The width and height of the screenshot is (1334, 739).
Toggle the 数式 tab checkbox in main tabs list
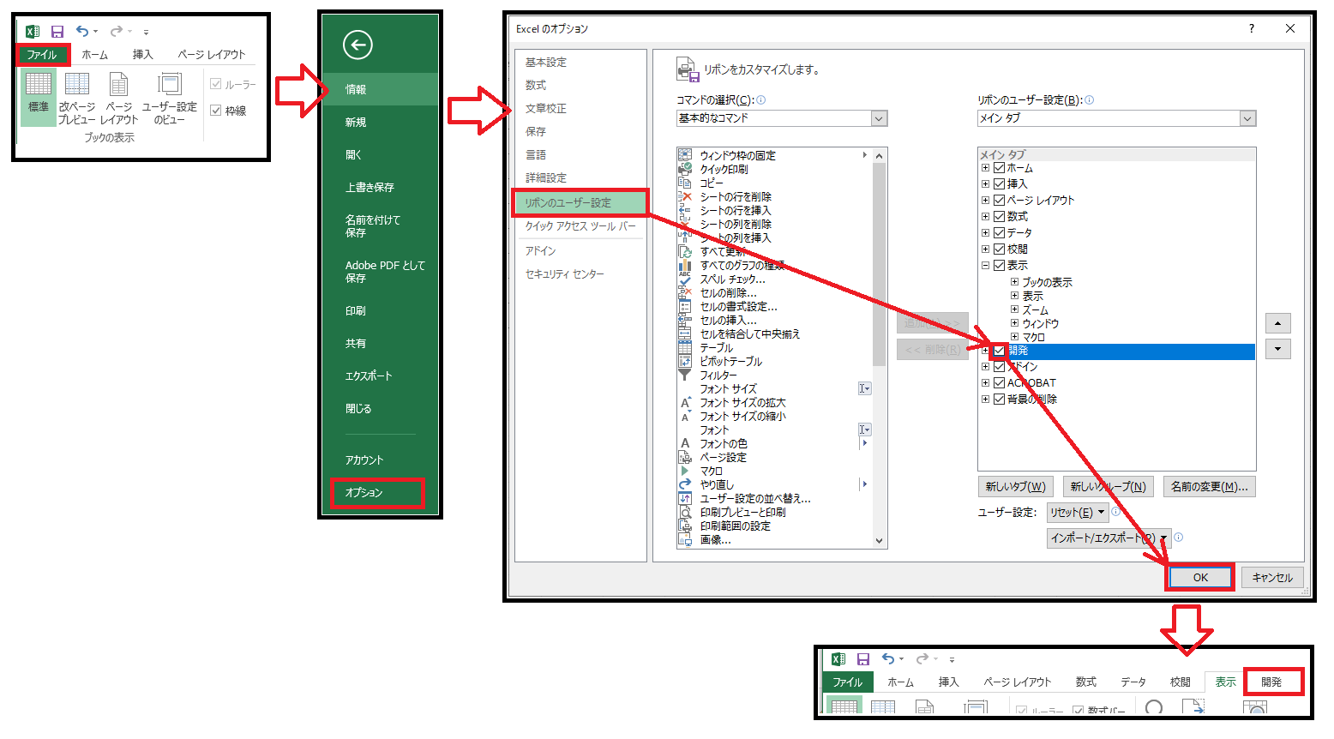point(999,216)
